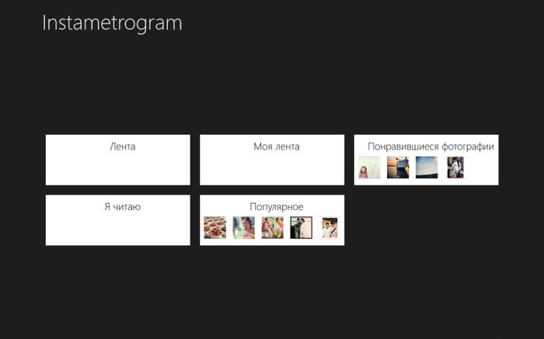Screen dimensions: 544x339
Task: Open the last popular photo thumbnail
Action: [330, 227]
